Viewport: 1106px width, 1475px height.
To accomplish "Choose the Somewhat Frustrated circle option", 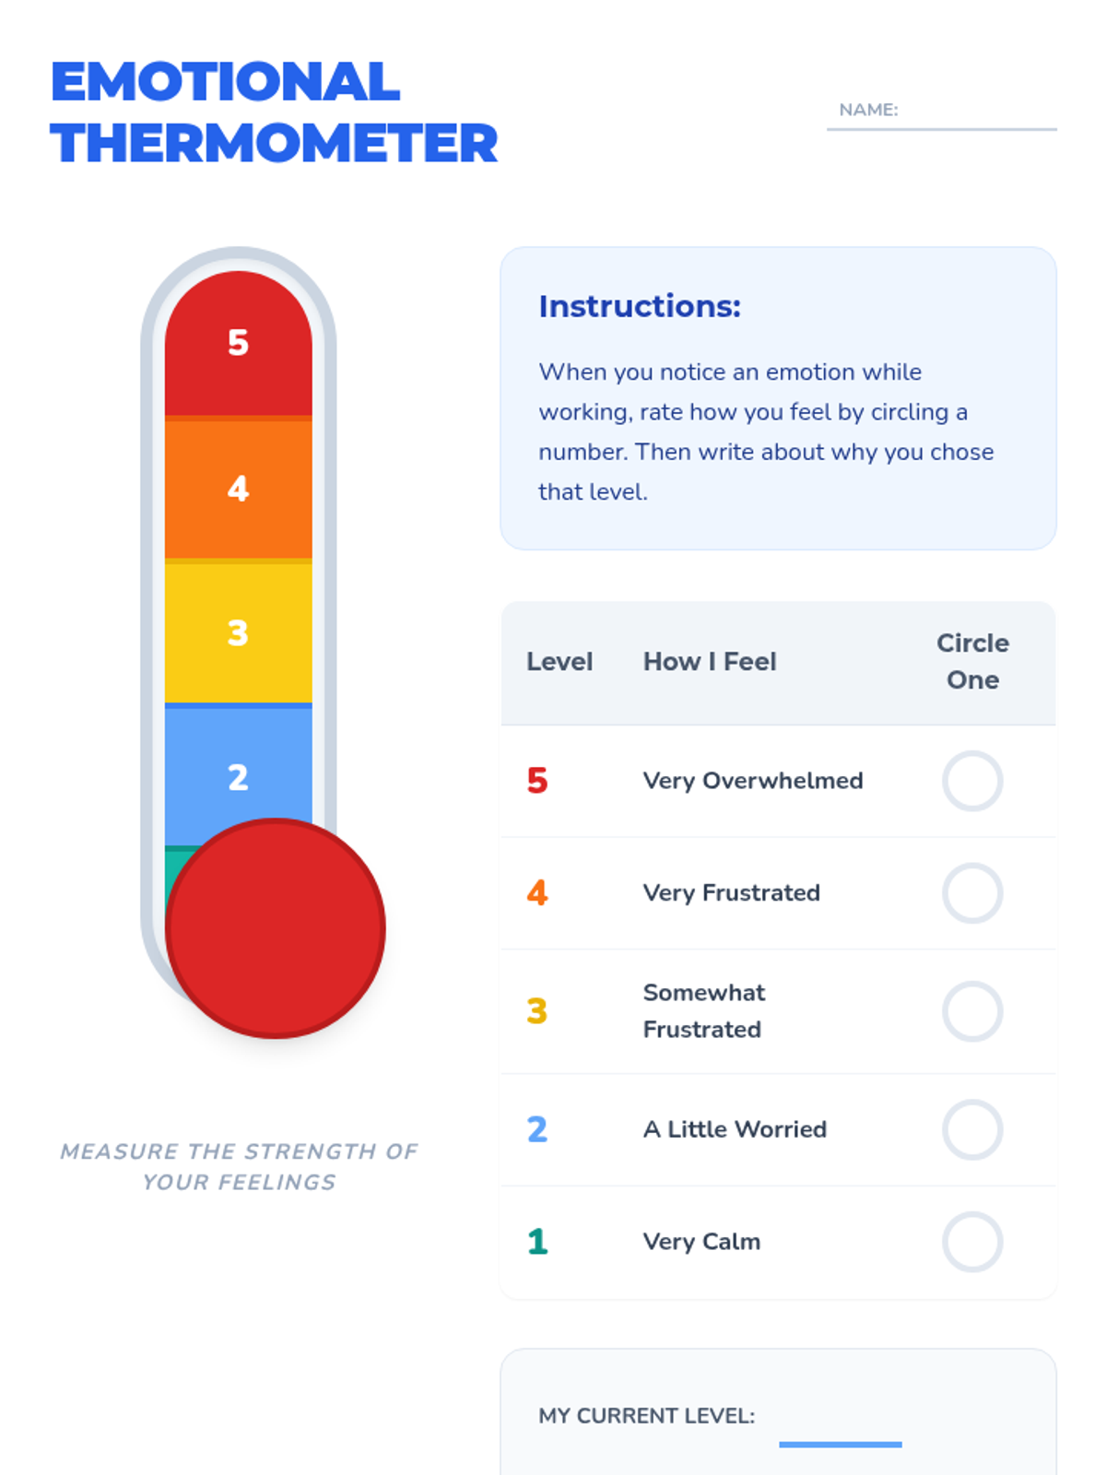I will point(972,1011).
